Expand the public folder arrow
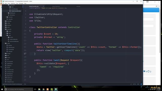 5,27
